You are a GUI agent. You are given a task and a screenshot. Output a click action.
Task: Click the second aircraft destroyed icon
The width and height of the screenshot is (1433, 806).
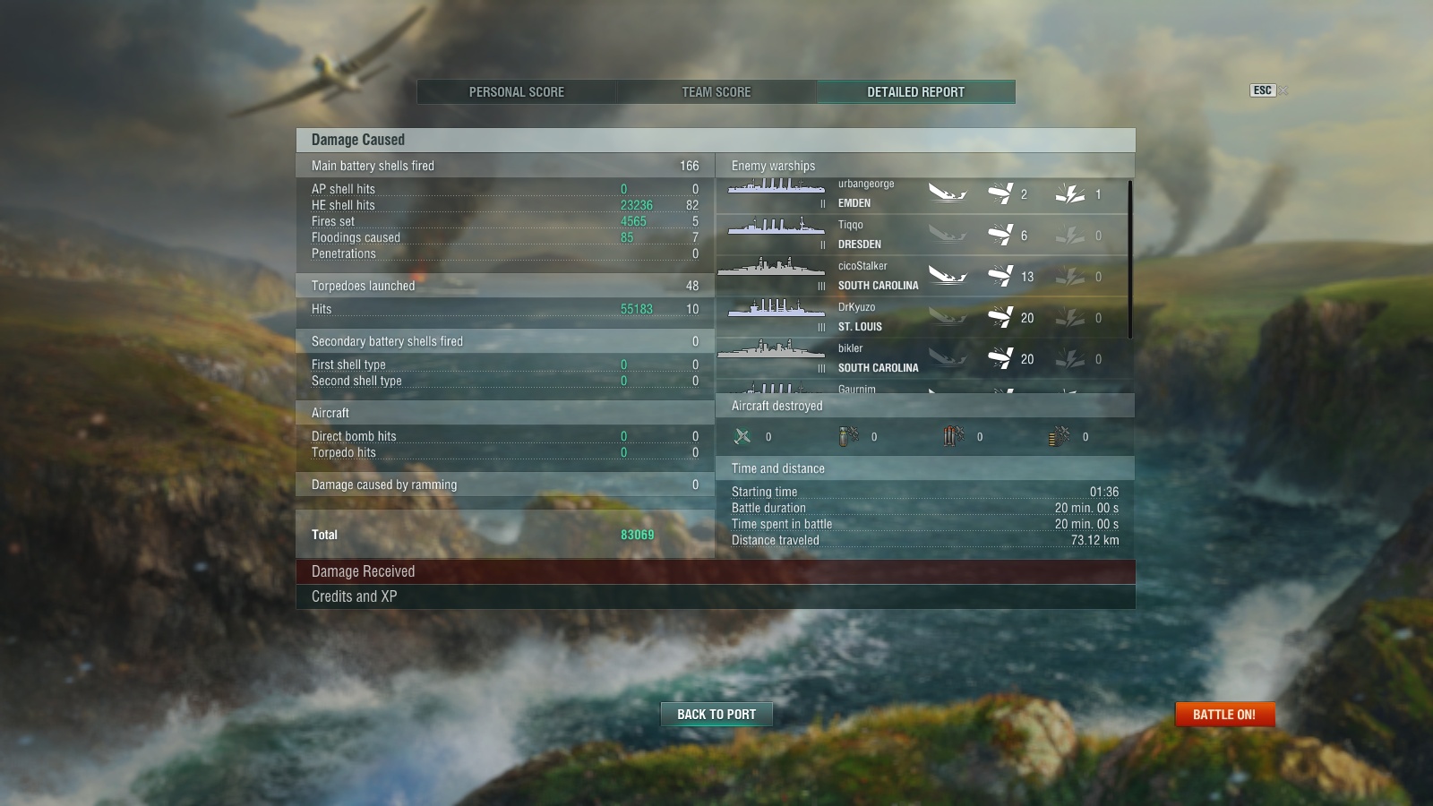pos(848,436)
